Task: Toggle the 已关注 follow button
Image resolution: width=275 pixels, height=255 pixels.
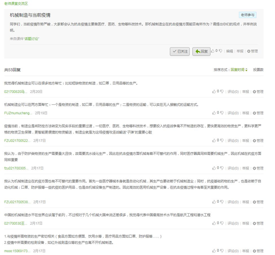Action: point(180,51)
